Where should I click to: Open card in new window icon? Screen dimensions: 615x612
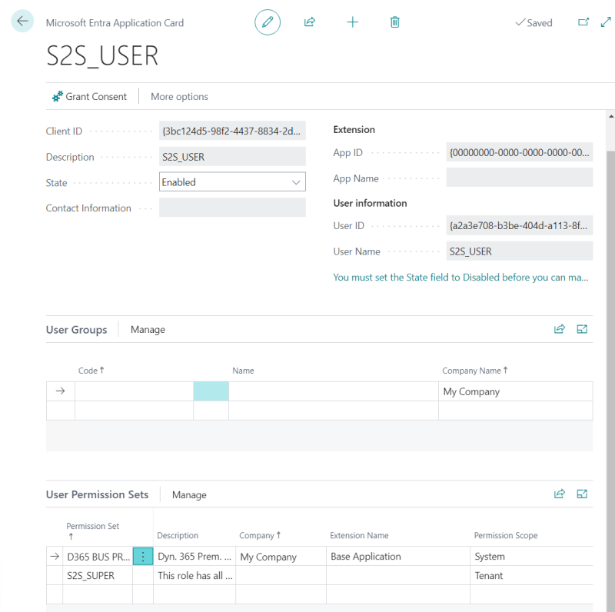pos(583,22)
